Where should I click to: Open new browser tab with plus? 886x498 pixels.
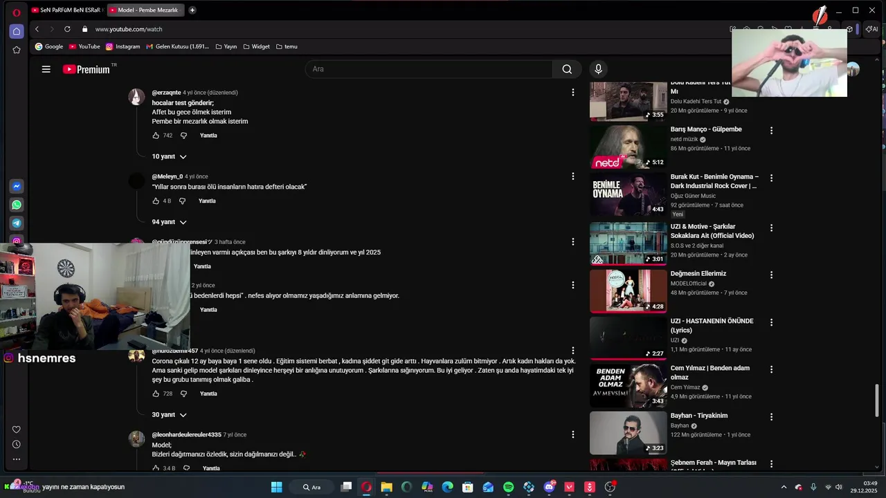point(192,10)
